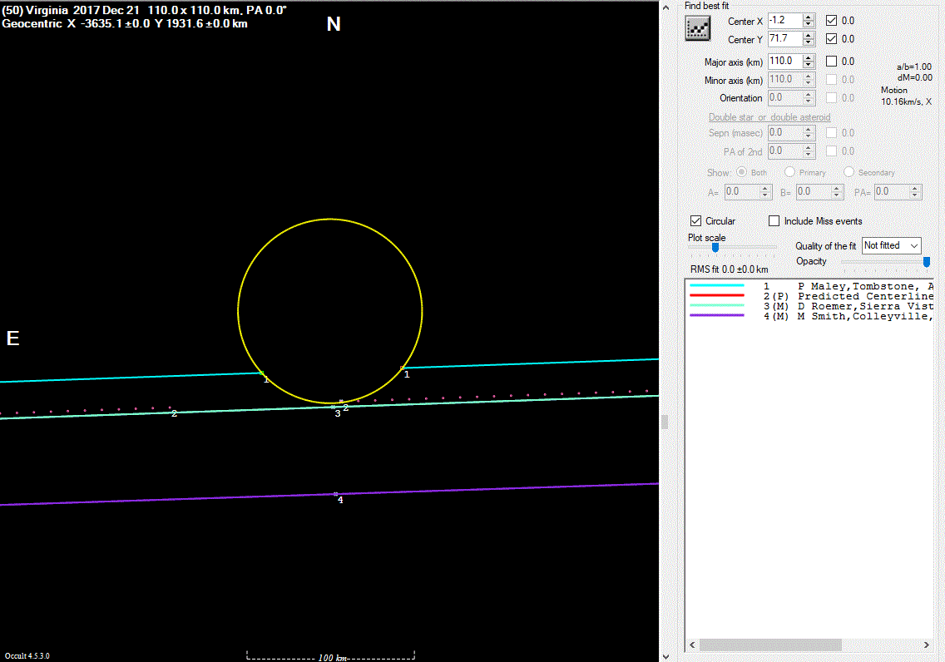Click the Opacity slider handle

(x=926, y=262)
